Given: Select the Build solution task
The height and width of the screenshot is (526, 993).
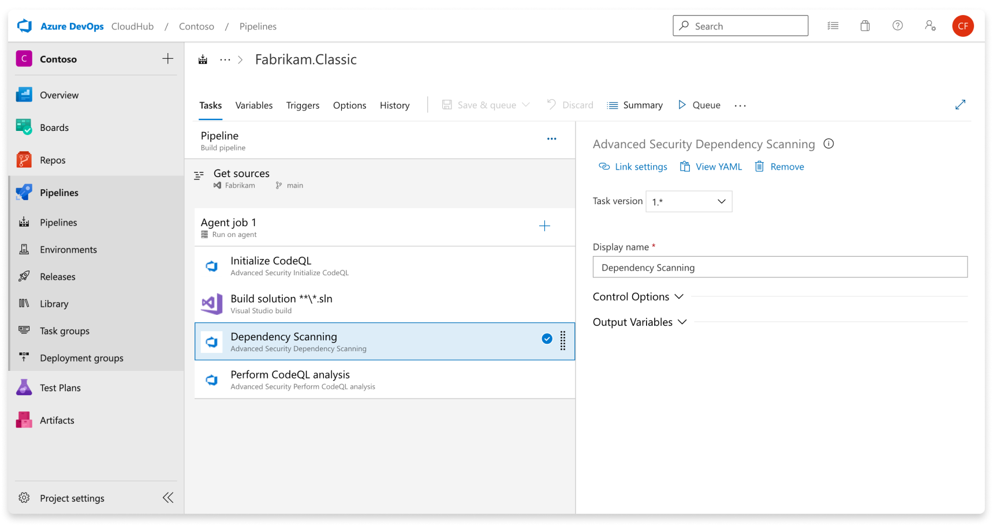Looking at the screenshot, I should coord(384,304).
